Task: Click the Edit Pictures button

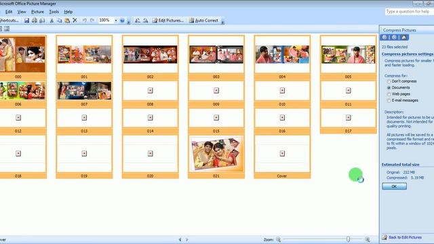Action: coord(167,20)
